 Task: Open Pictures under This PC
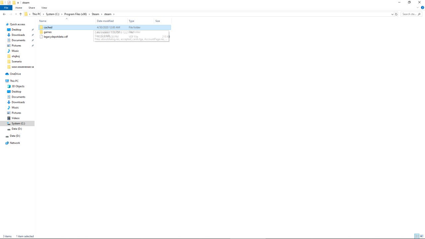coord(16,113)
